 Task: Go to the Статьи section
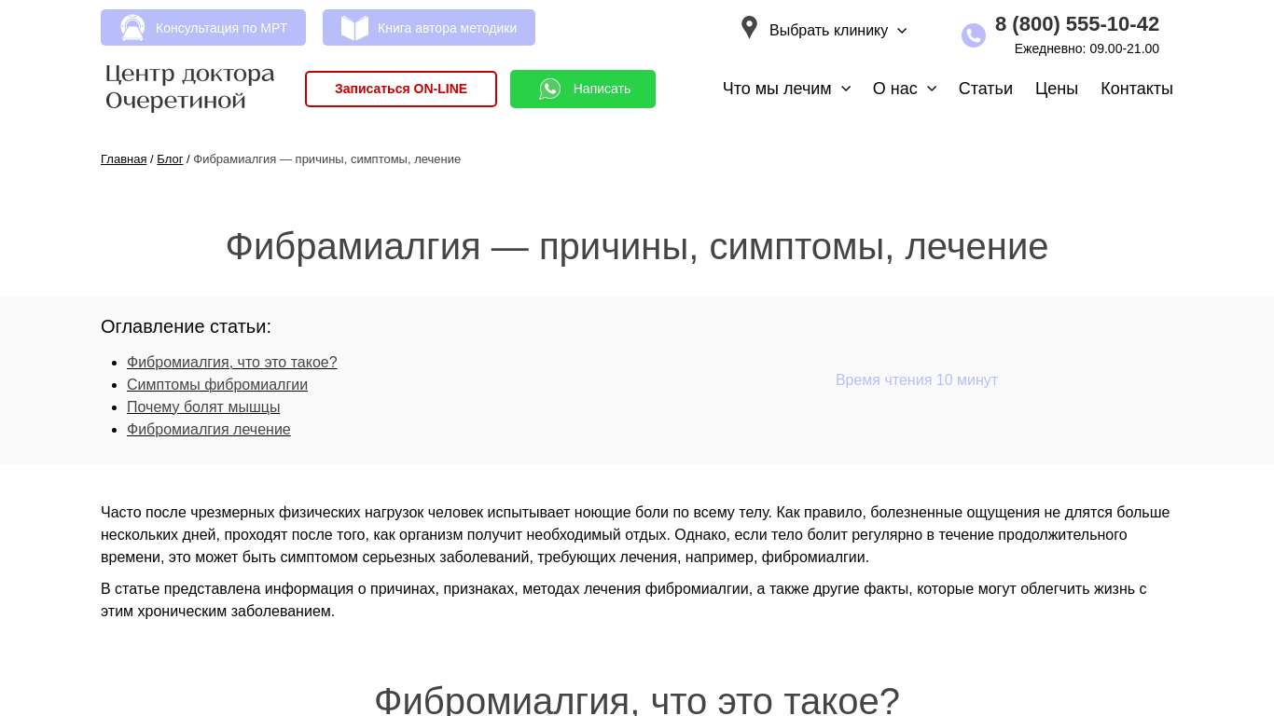tap(985, 89)
